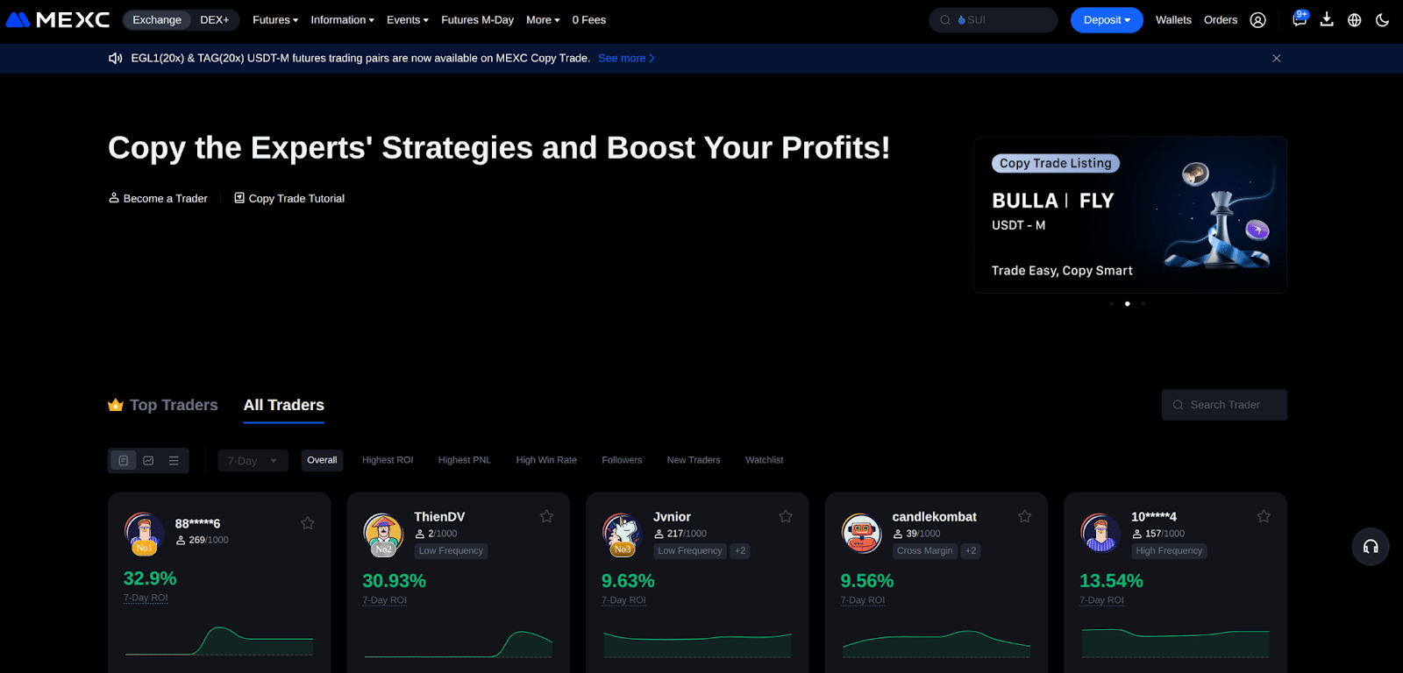Click the download app icon
This screenshot has height=673, width=1403.
[1327, 19]
